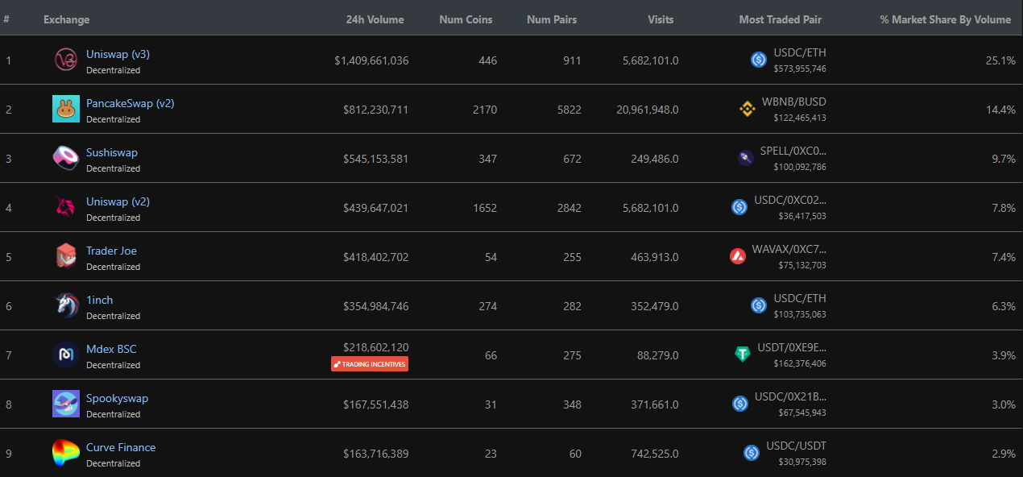This screenshot has height=477, width=1023.
Task: Open the USDC/USDT most traded pair
Action: tap(796, 446)
